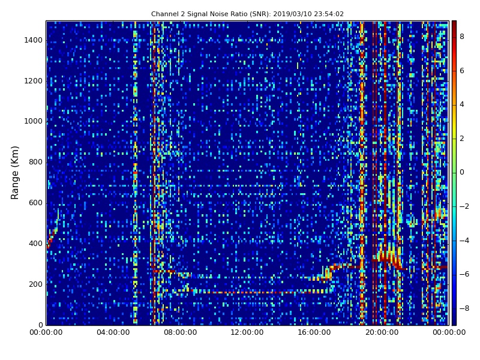This screenshot has width=480, height=360.
Task: Click the 400 range tick label
Action: (35, 244)
